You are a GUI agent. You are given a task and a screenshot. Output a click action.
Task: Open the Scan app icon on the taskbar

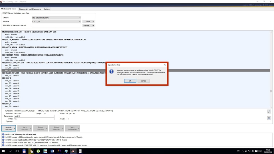point(45,151)
